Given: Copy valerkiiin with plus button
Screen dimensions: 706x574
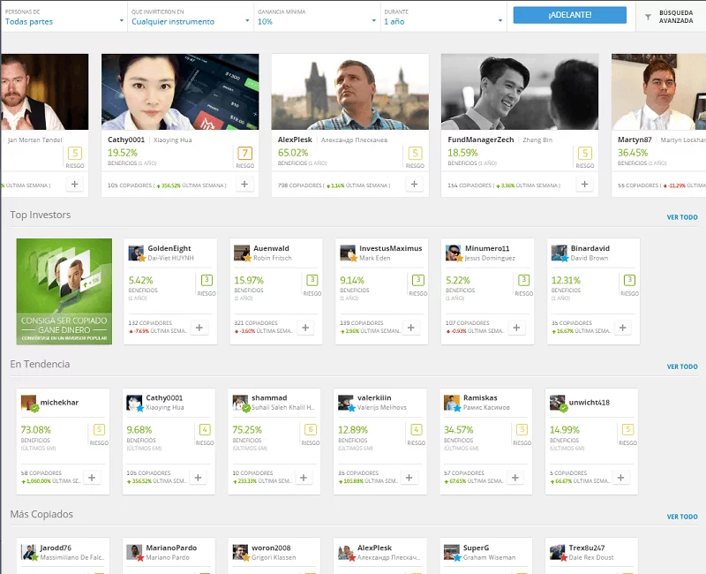Looking at the screenshot, I should (x=409, y=478).
